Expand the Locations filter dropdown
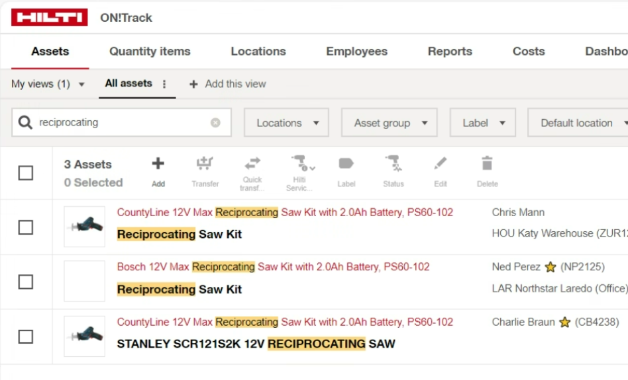This screenshot has width=628, height=380. pyautogui.click(x=286, y=123)
